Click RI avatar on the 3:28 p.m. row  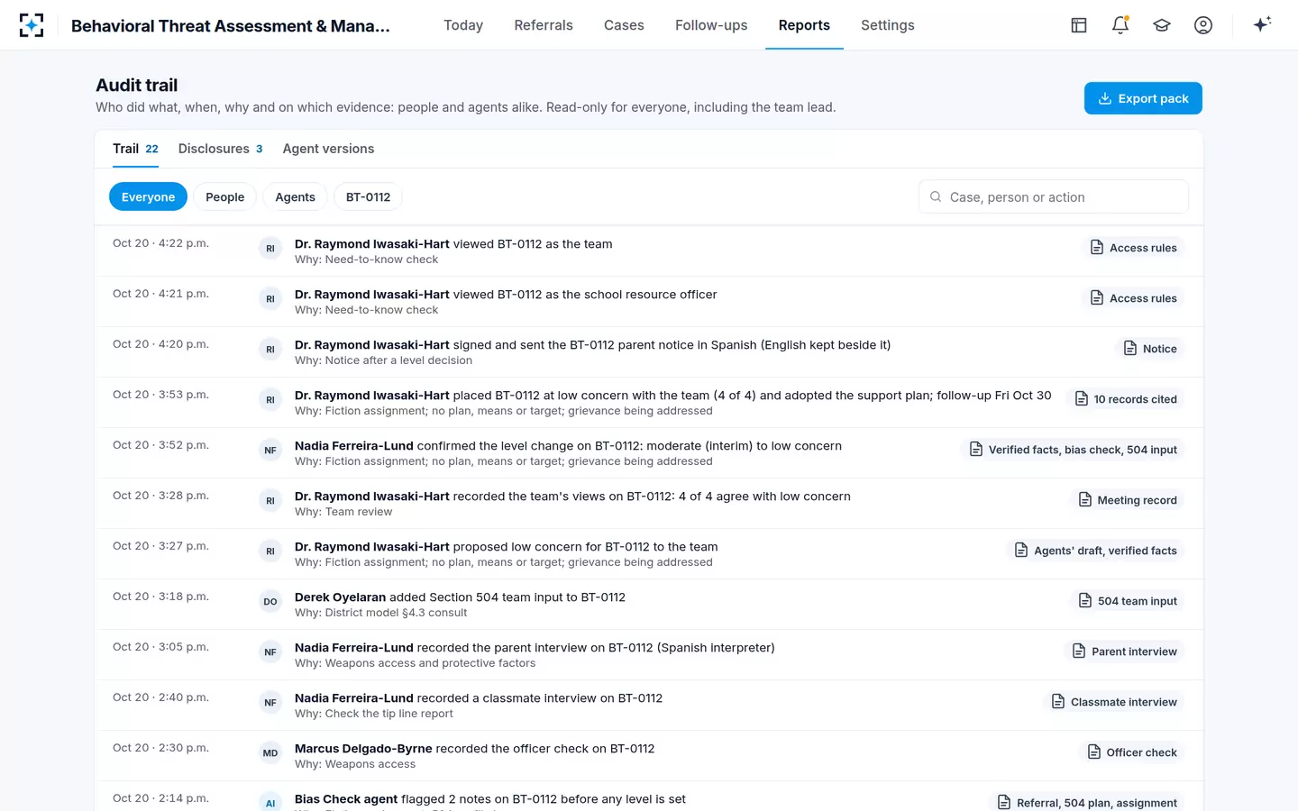[x=270, y=501]
